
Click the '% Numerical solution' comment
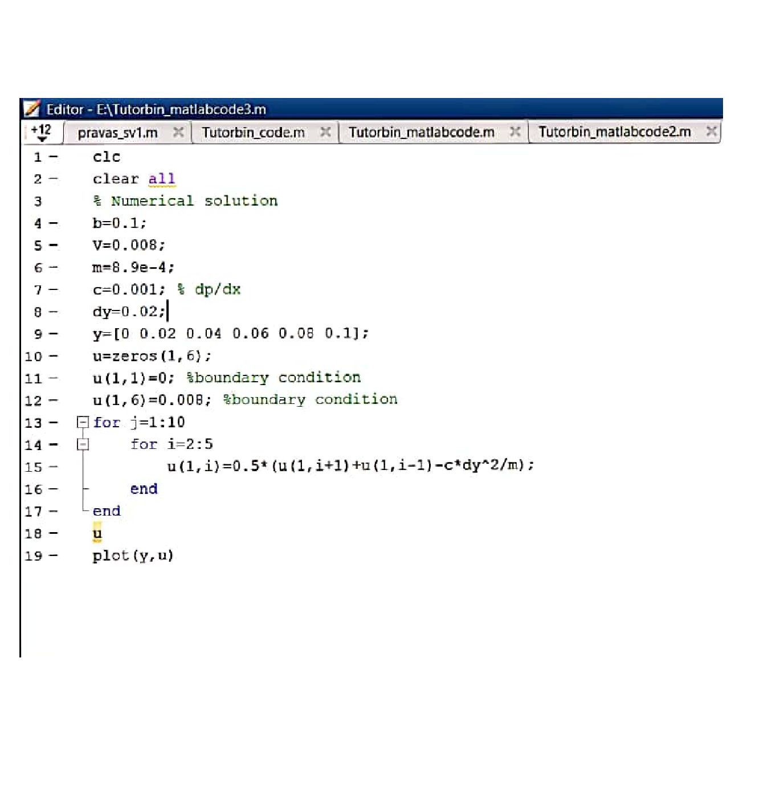186,201
